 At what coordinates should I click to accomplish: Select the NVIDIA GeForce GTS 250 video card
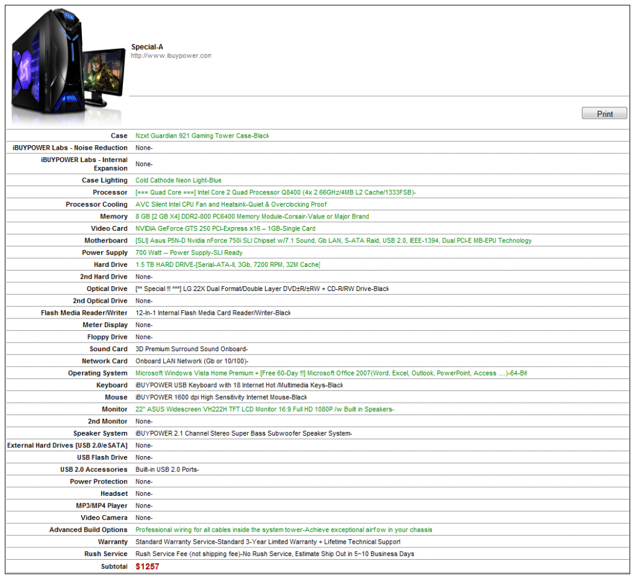tap(225, 228)
